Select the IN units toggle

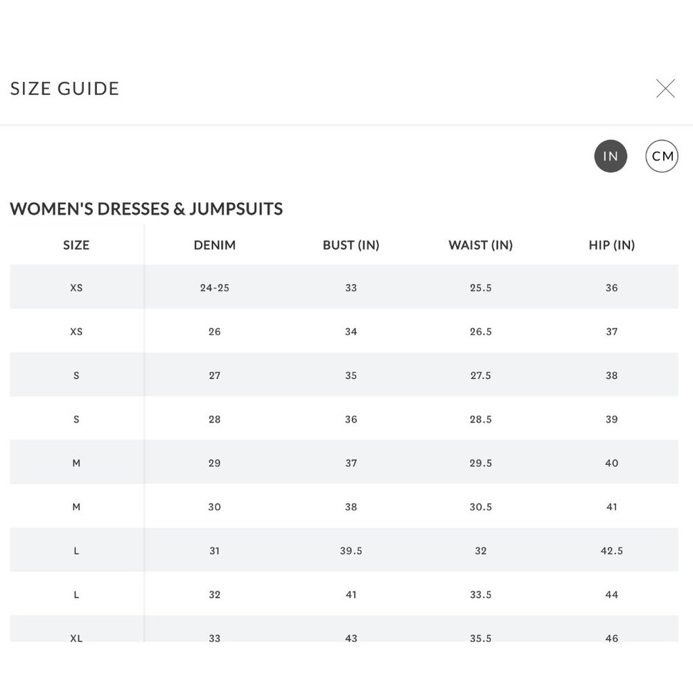coord(611,156)
